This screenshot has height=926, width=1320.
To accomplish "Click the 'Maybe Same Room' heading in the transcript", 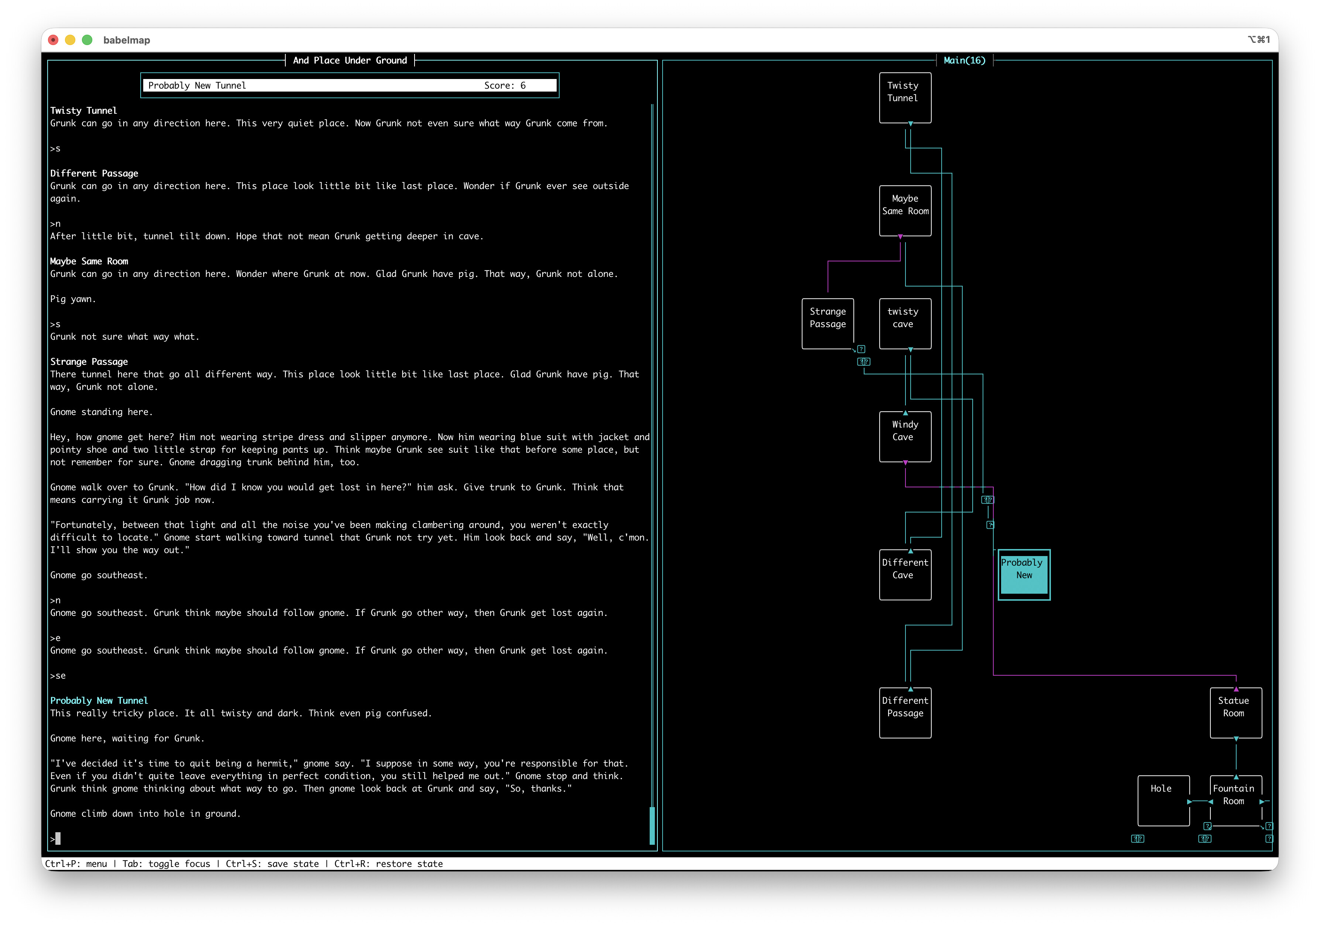I will 89,261.
